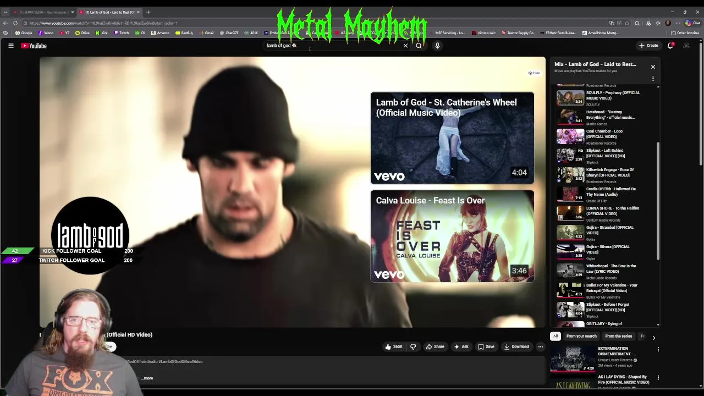Open the SOULFLY Prophecy thumbnail
Image resolution: width=704 pixels, height=396 pixels.
point(570,97)
